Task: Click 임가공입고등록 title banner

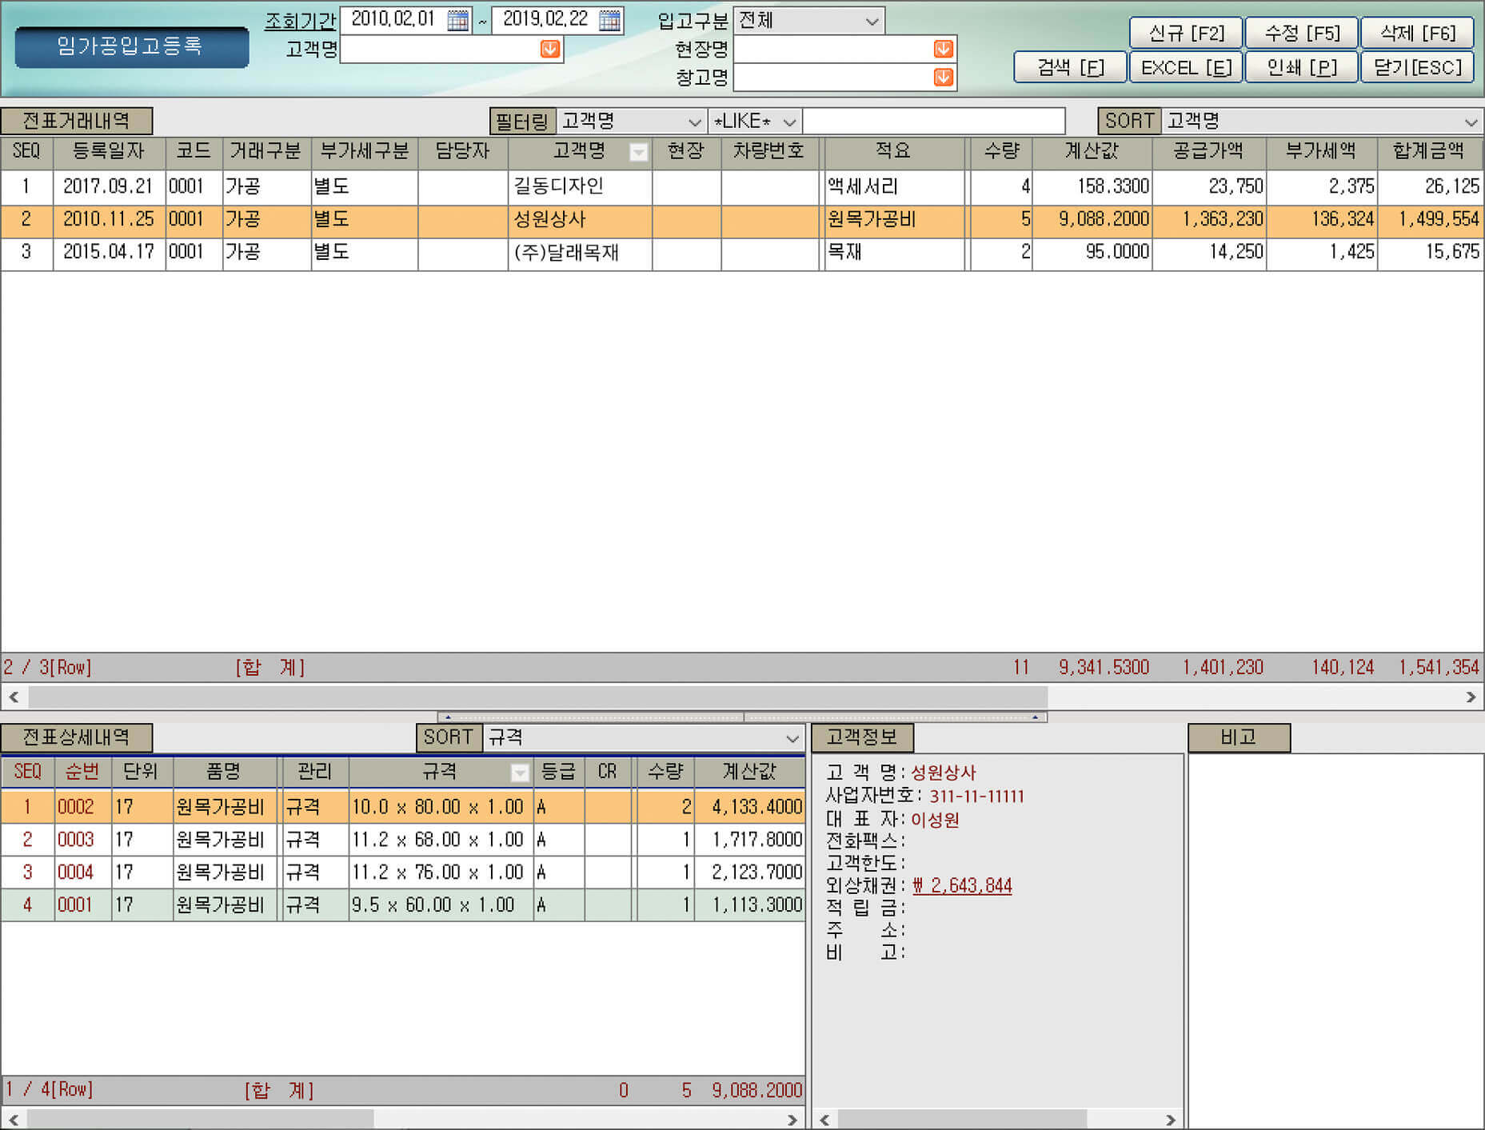Action: click(131, 46)
